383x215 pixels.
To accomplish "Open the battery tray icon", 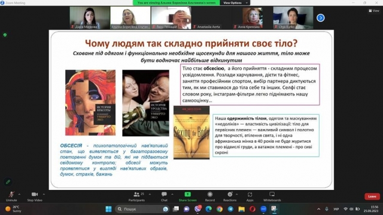I will click(x=358, y=209).
